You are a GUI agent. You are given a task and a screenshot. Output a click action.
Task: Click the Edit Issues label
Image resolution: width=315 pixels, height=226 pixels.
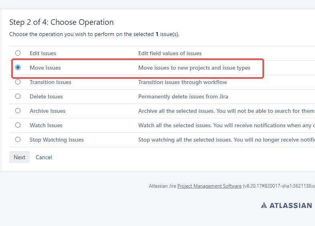43,53
